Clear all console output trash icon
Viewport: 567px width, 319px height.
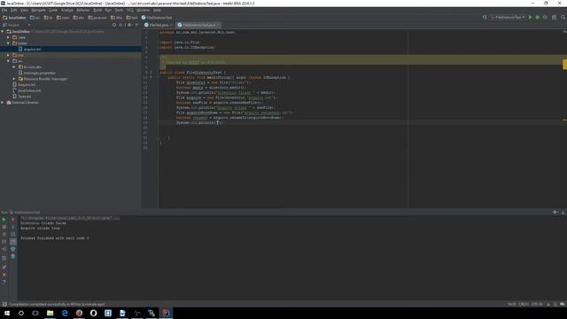click(x=13, y=257)
